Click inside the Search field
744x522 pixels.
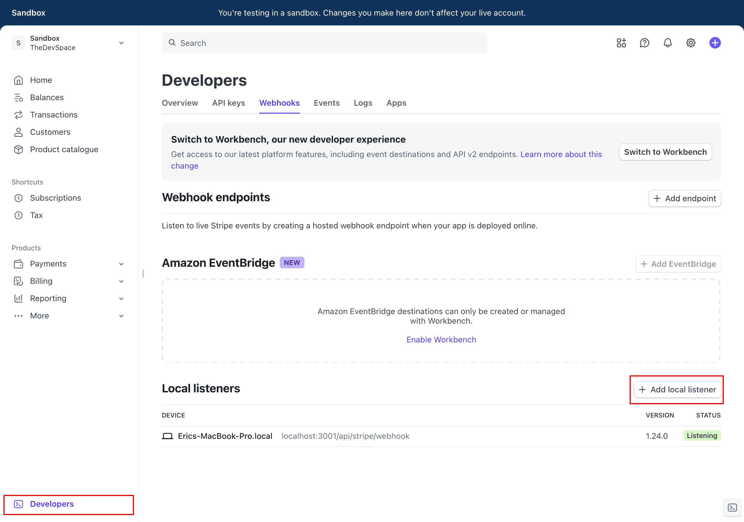(324, 42)
